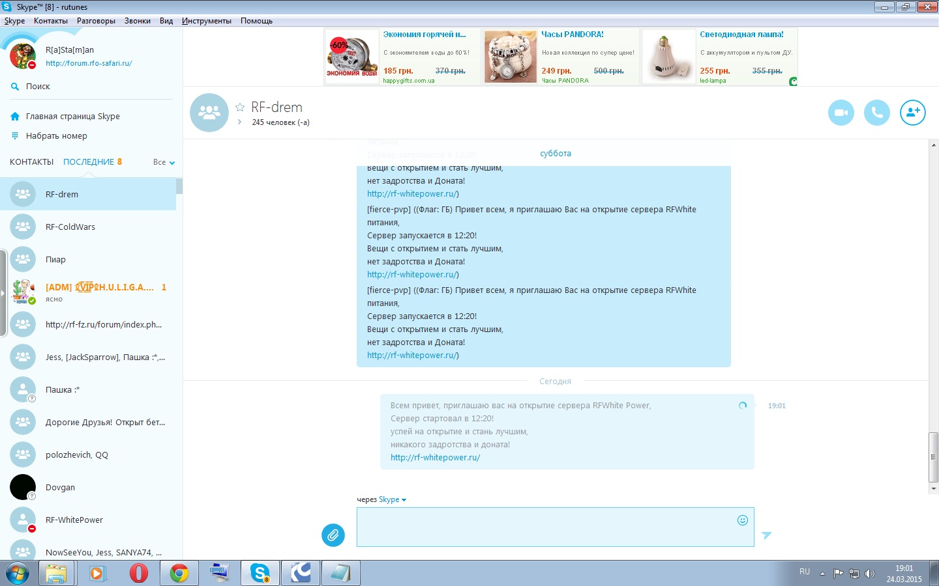Image resolution: width=939 pixels, height=586 pixels.
Task: Start a video call in RF-drem
Action: pyautogui.click(x=841, y=113)
